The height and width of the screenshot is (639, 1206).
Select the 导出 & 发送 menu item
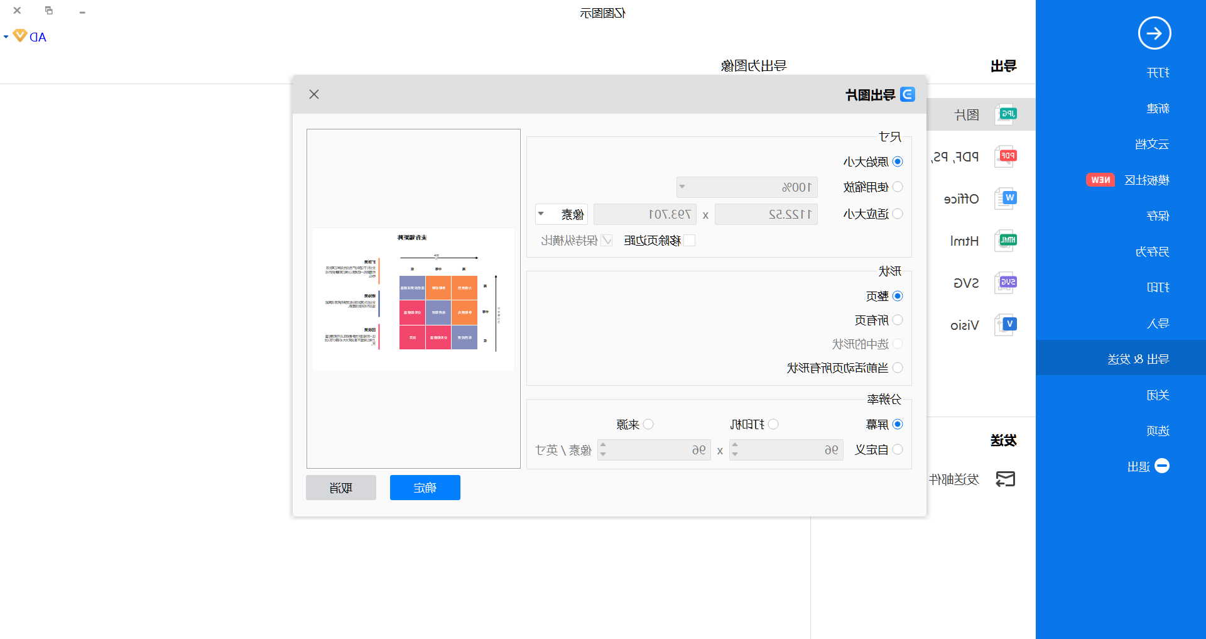pyautogui.click(x=1121, y=359)
